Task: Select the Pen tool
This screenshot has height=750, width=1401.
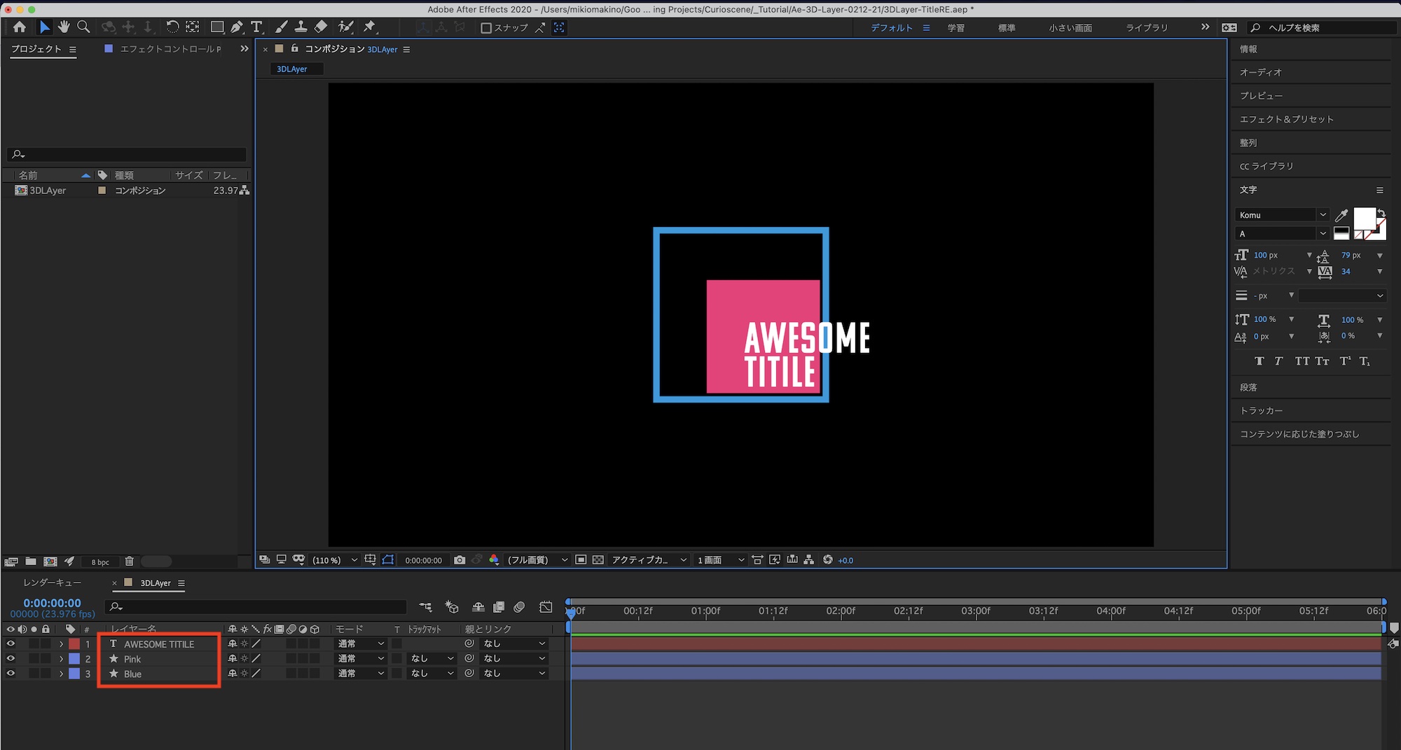Action: point(237,27)
